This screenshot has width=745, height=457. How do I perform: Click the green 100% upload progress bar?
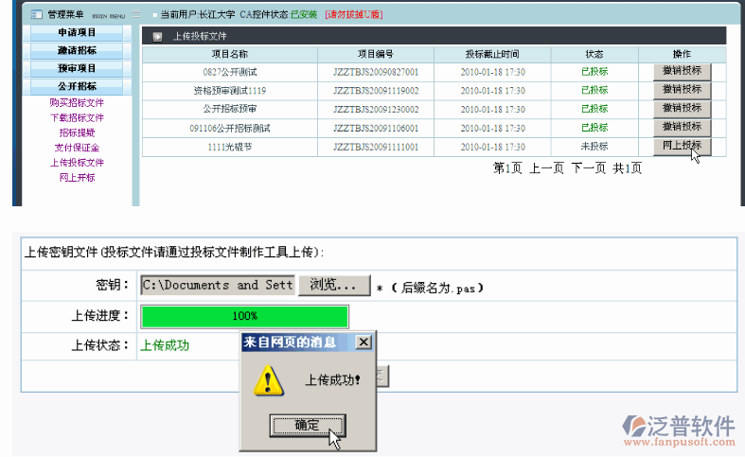[x=244, y=316]
